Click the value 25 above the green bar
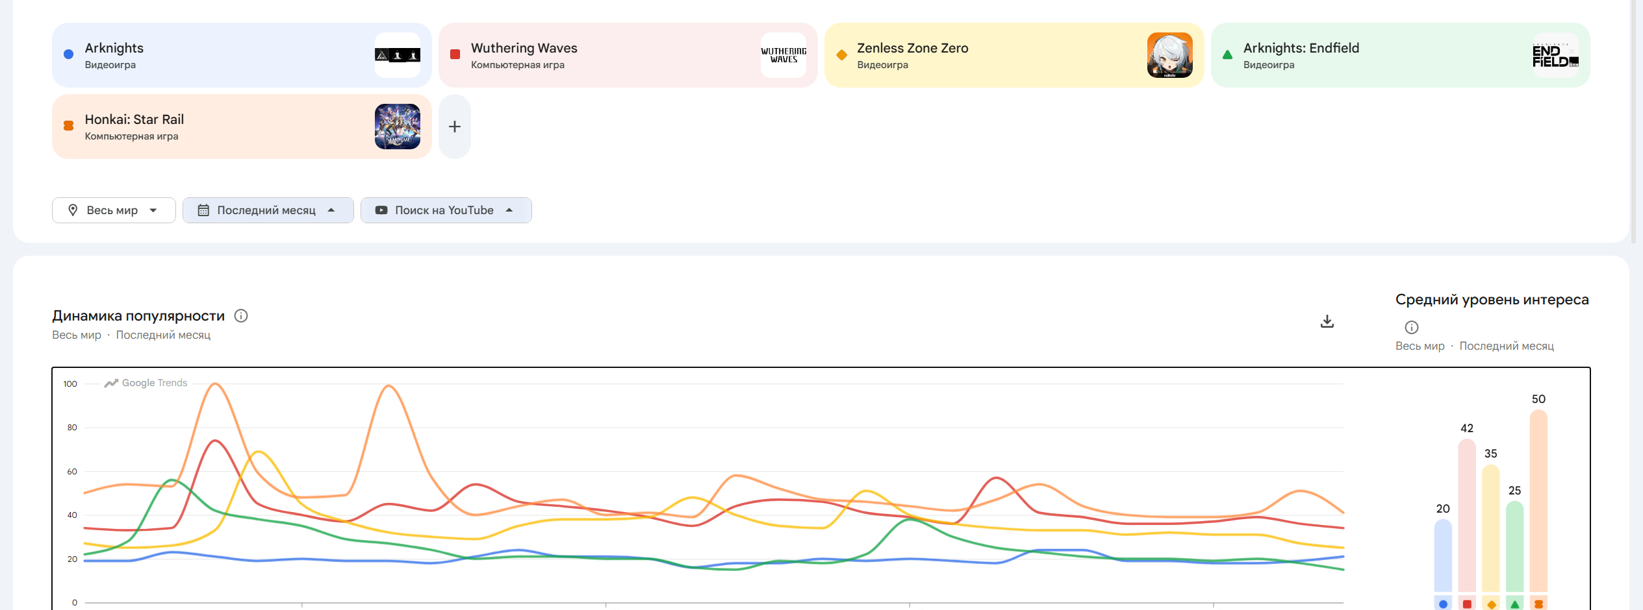The image size is (1643, 610). click(1515, 491)
